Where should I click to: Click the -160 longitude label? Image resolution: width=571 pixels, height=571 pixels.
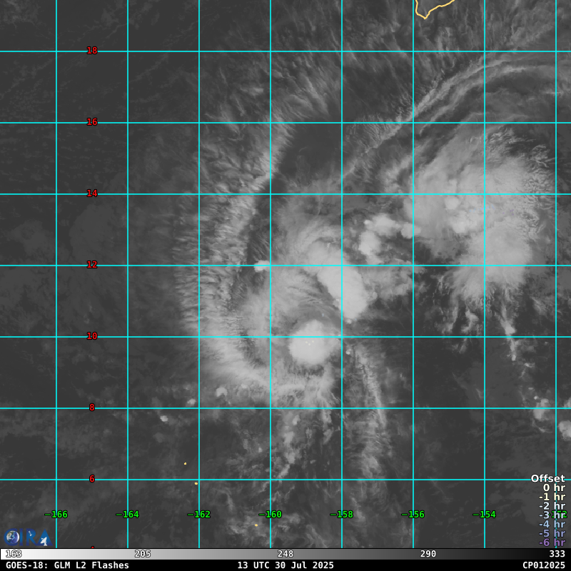(x=271, y=515)
